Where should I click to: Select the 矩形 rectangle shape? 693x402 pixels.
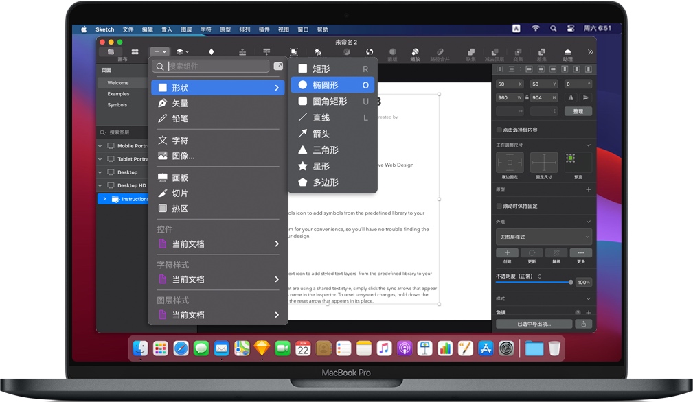coord(332,69)
